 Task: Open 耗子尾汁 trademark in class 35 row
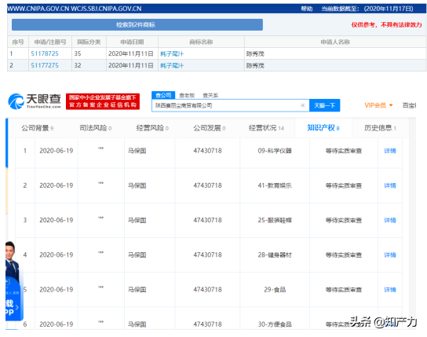pos(172,54)
